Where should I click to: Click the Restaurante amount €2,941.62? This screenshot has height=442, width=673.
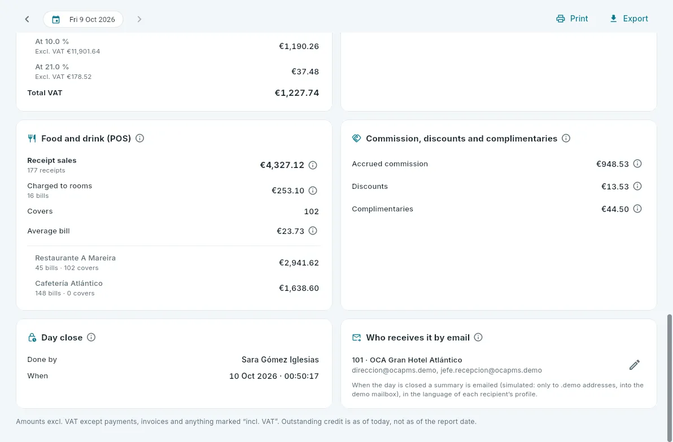tap(299, 263)
